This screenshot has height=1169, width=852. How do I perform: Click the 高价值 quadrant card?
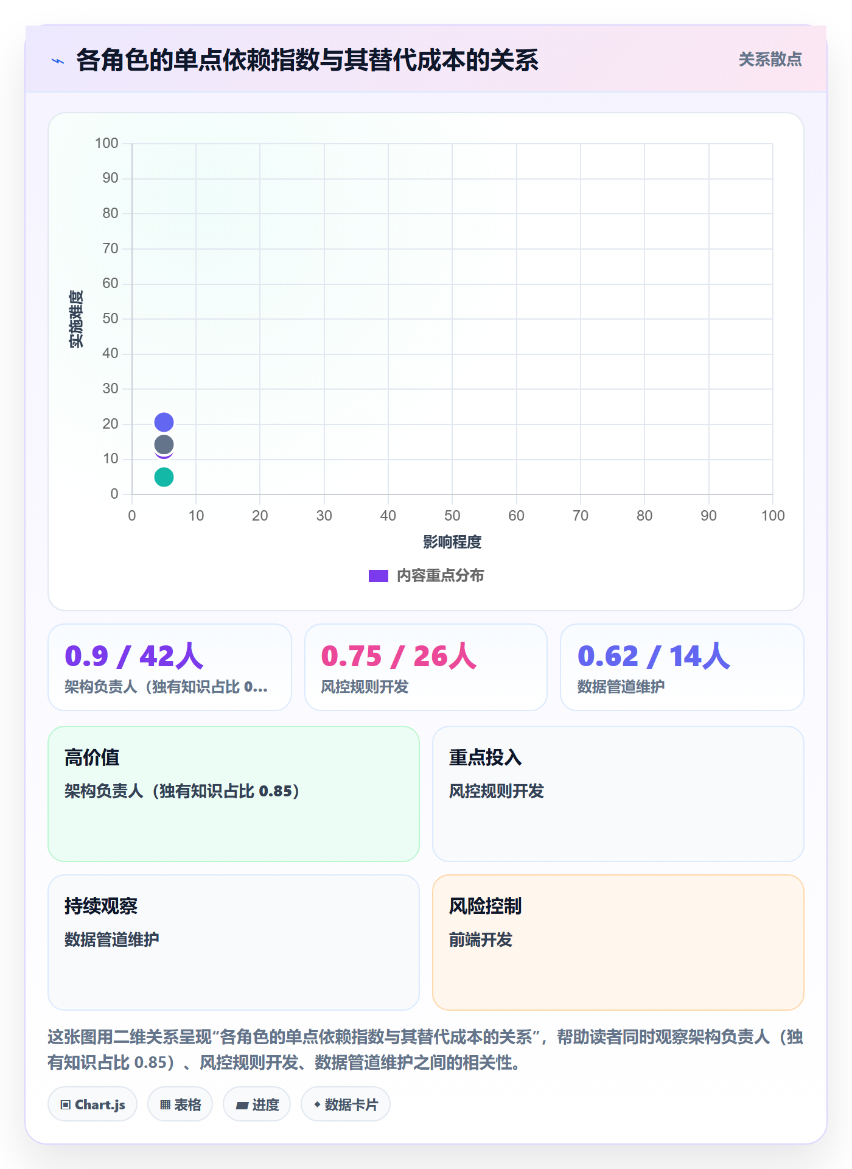(x=234, y=794)
